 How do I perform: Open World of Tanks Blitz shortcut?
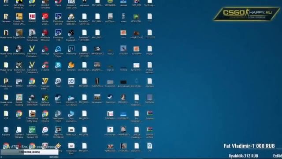[45, 4]
